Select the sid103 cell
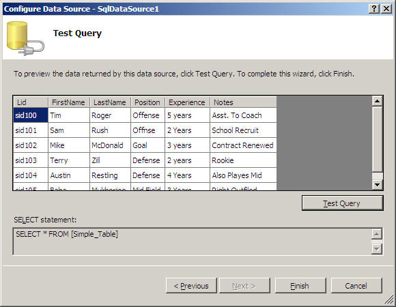The image size is (396, 307). (31, 160)
